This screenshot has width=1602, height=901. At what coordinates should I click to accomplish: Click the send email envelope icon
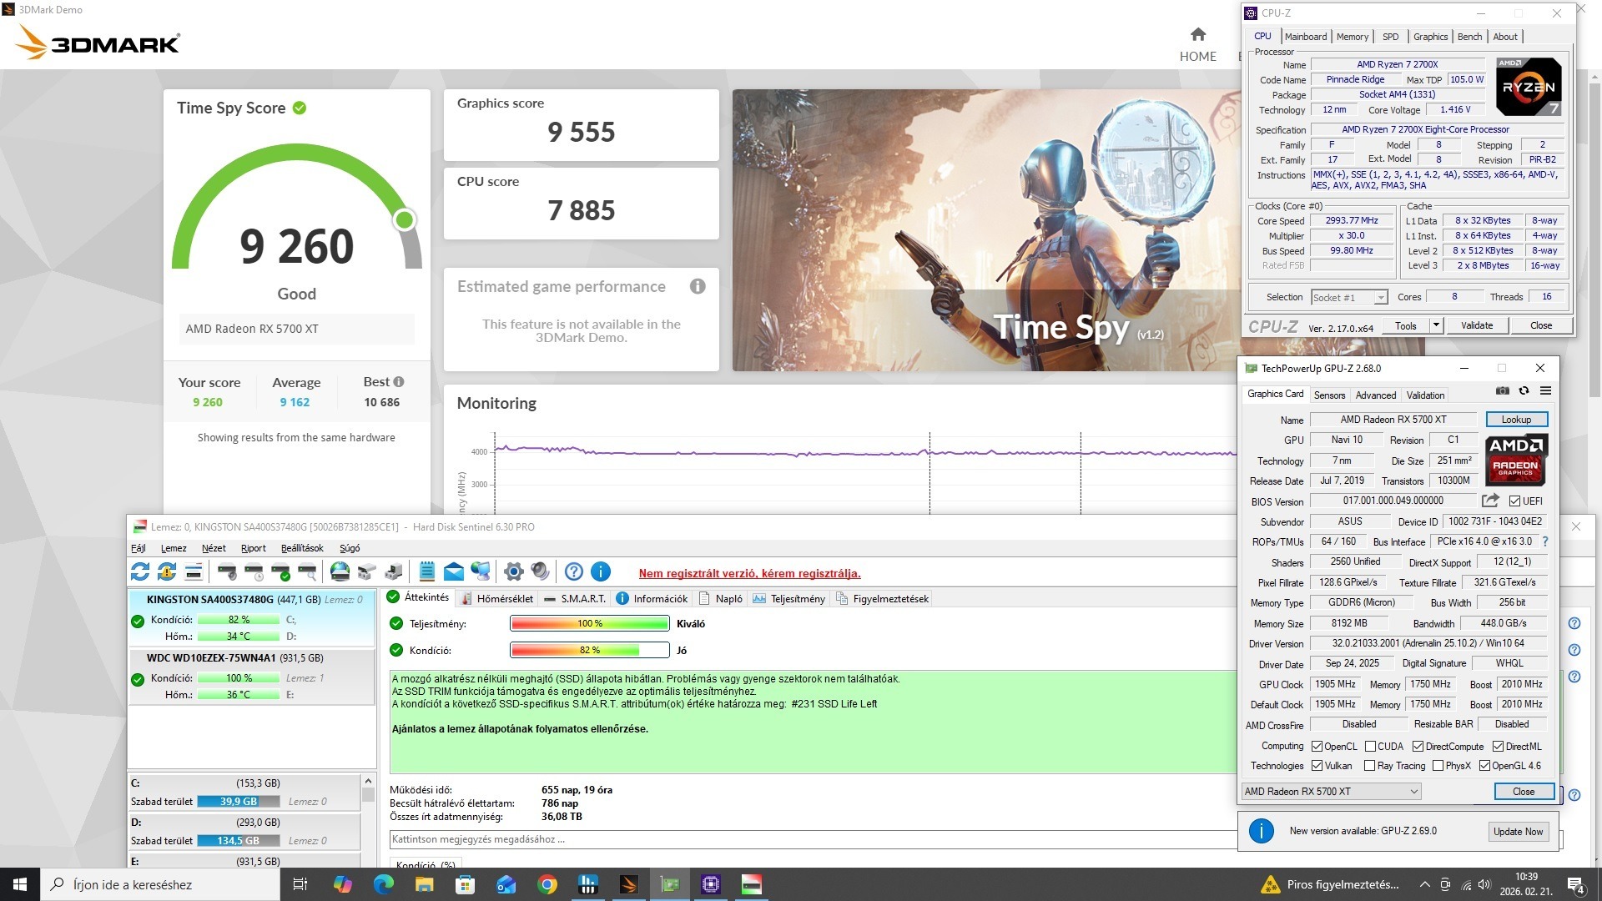453,571
